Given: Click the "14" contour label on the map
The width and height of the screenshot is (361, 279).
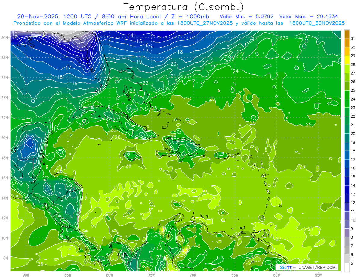Looking at the screenshot, I should pos(130,36).
